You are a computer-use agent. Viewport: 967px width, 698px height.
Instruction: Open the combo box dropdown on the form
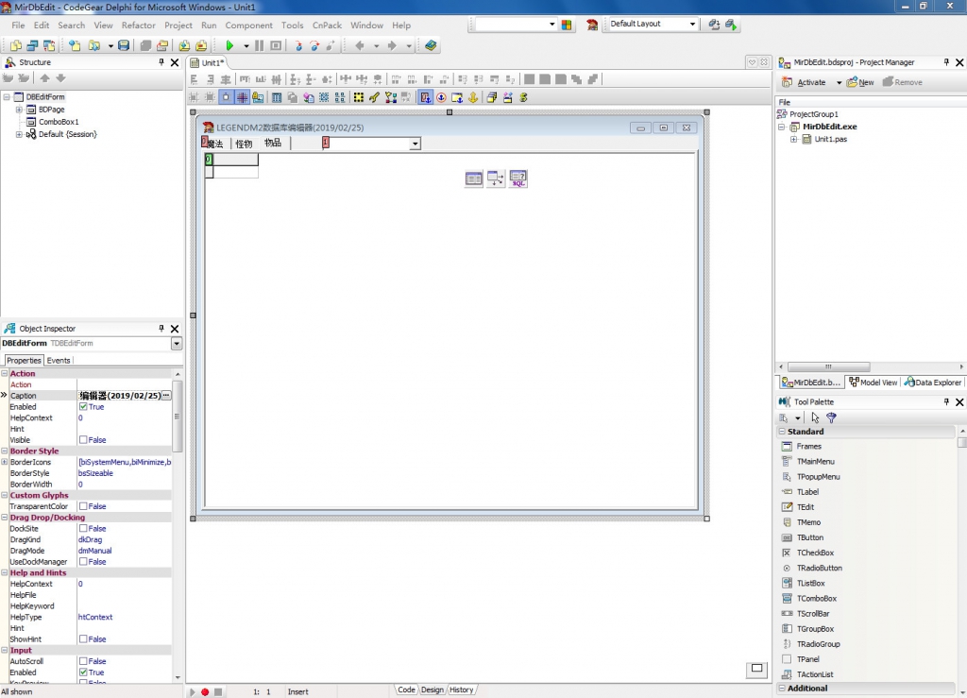coord(416,144)
